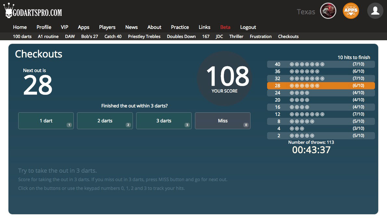Click the user profile silhouette icon

point(375,11)
